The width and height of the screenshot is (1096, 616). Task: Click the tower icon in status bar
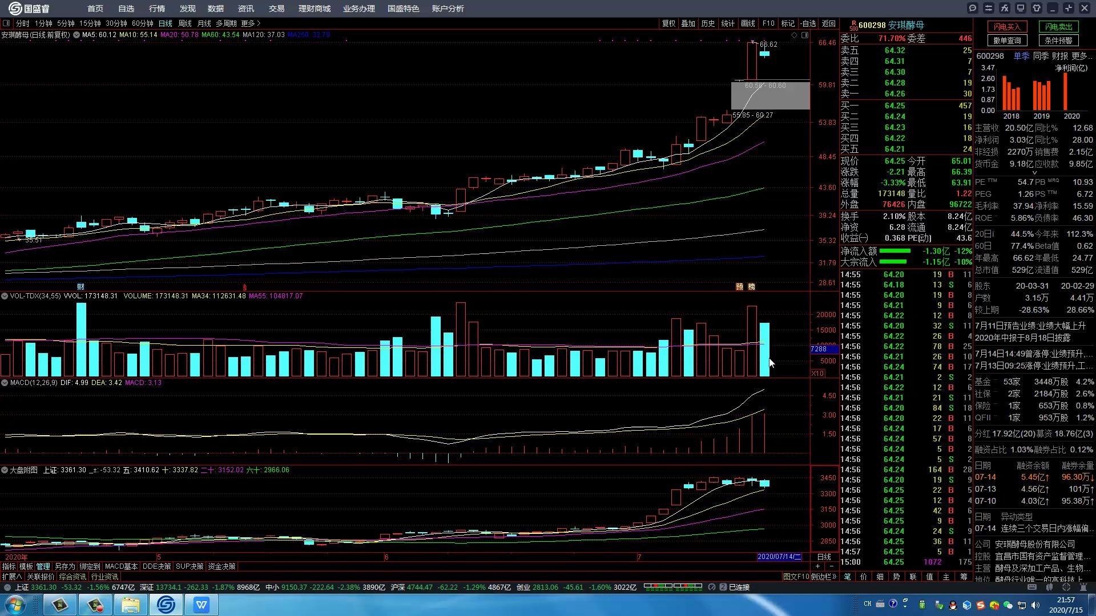[x=1083, y=587]
